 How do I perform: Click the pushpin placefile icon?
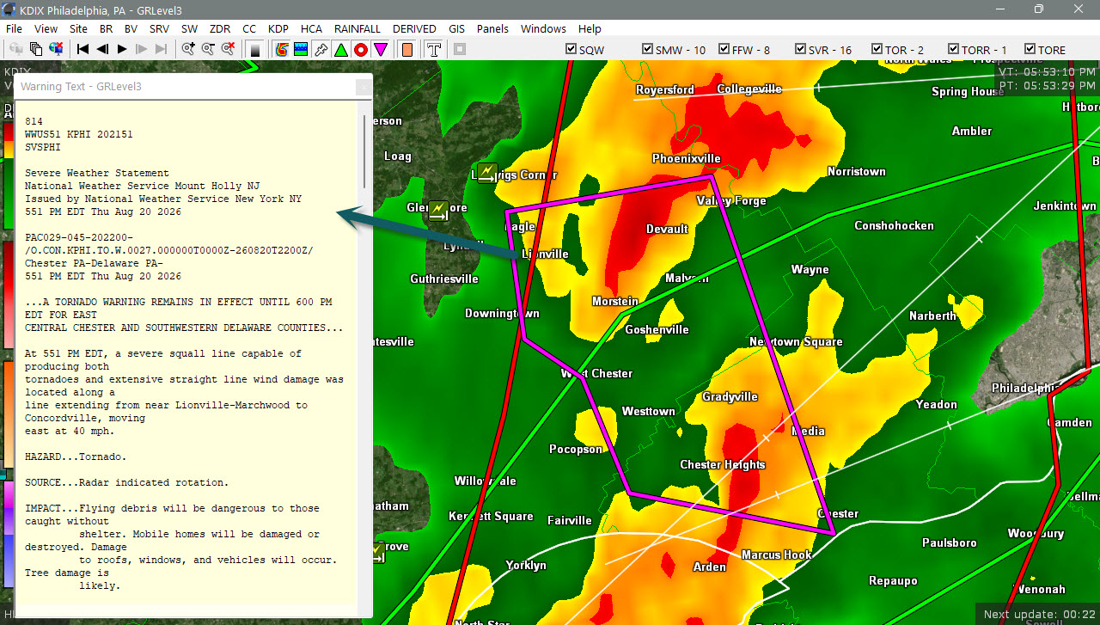(x=321, y=49)
